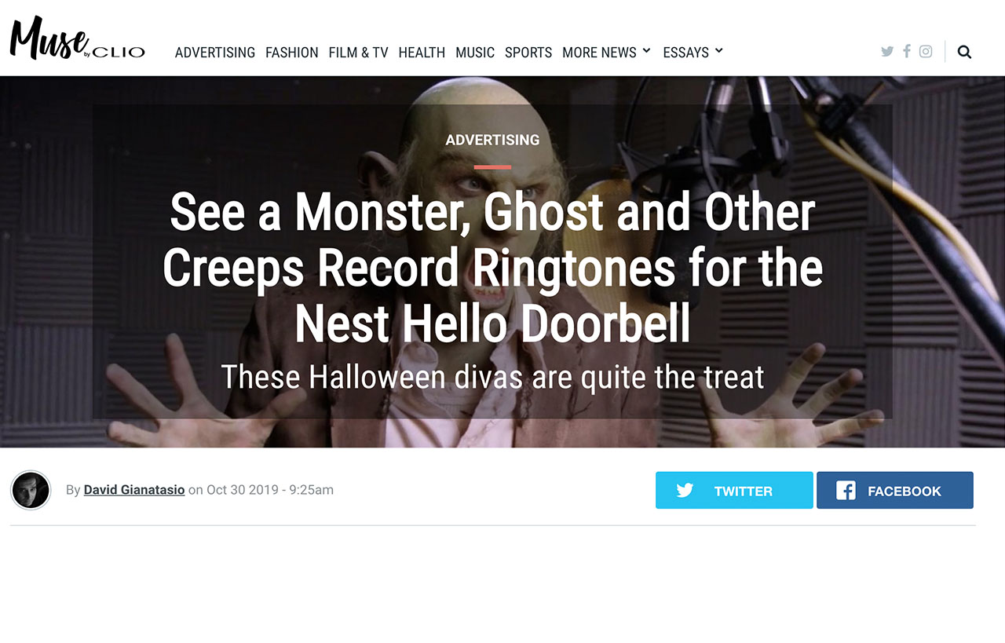Image resolution: width=1005 pixels, height=643 pixels.
Task: Go to the Advertising section
Action: (215, 53)
